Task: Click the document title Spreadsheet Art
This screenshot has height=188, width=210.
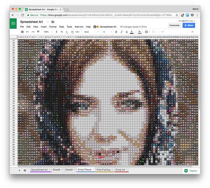Action: (31, 22)
